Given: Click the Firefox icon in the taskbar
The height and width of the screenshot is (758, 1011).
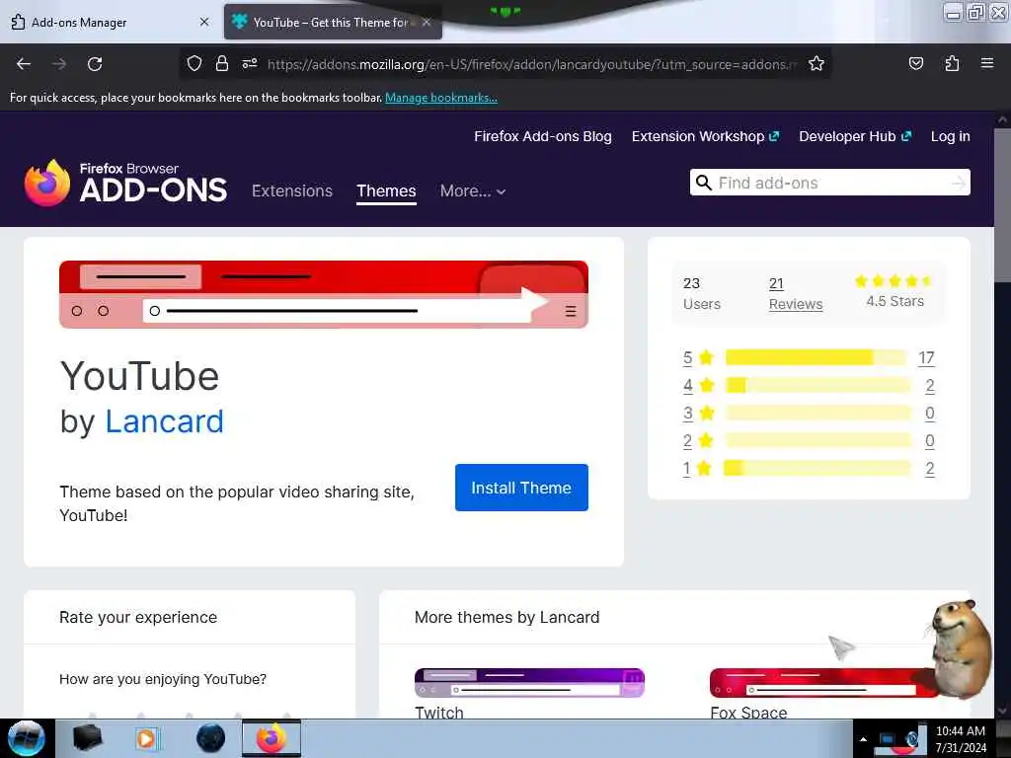Looking at the screenshot, I should pyautogui.click(x=272, y=738).
